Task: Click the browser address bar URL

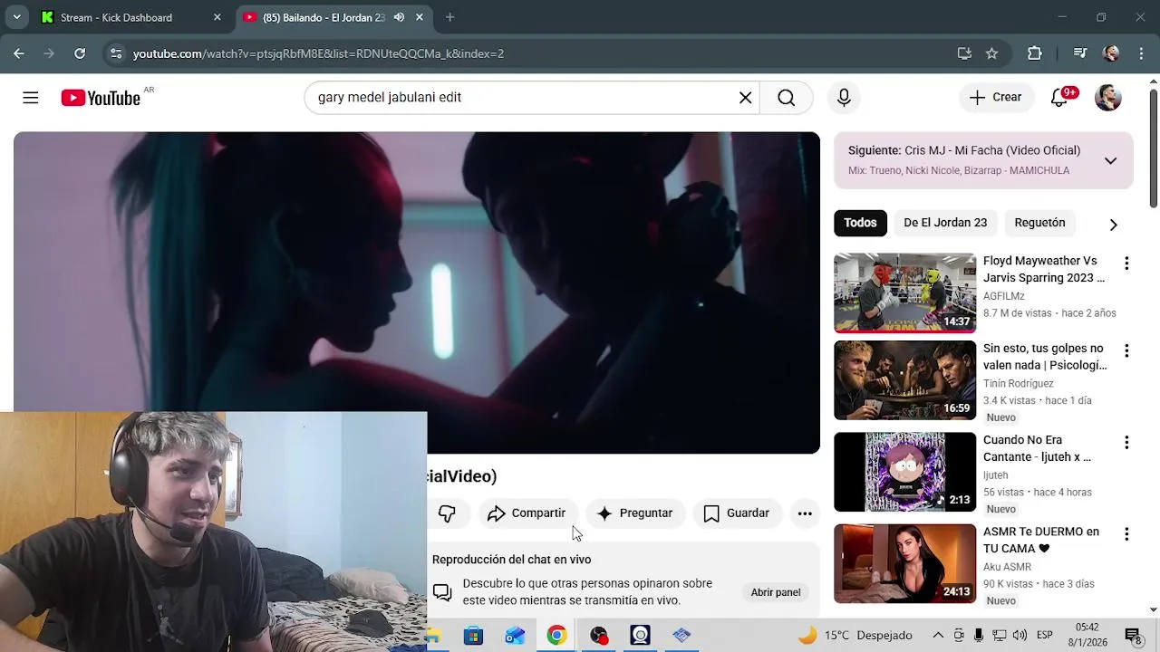Action: [318, 53]
